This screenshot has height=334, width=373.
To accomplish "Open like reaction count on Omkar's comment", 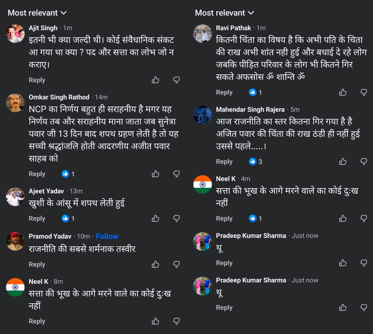I will (68, 174).
